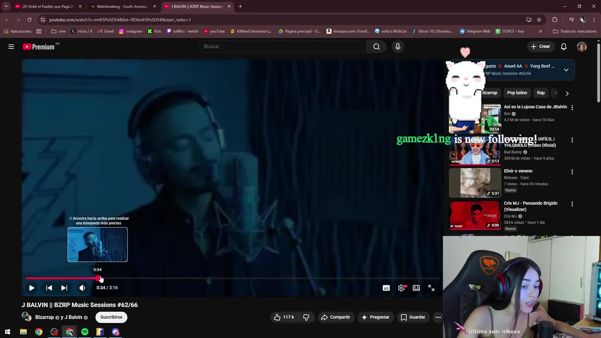This screenshot has width=601, height=338.
Task: Open the cine bookmarks folder
Action: [59, 31]
